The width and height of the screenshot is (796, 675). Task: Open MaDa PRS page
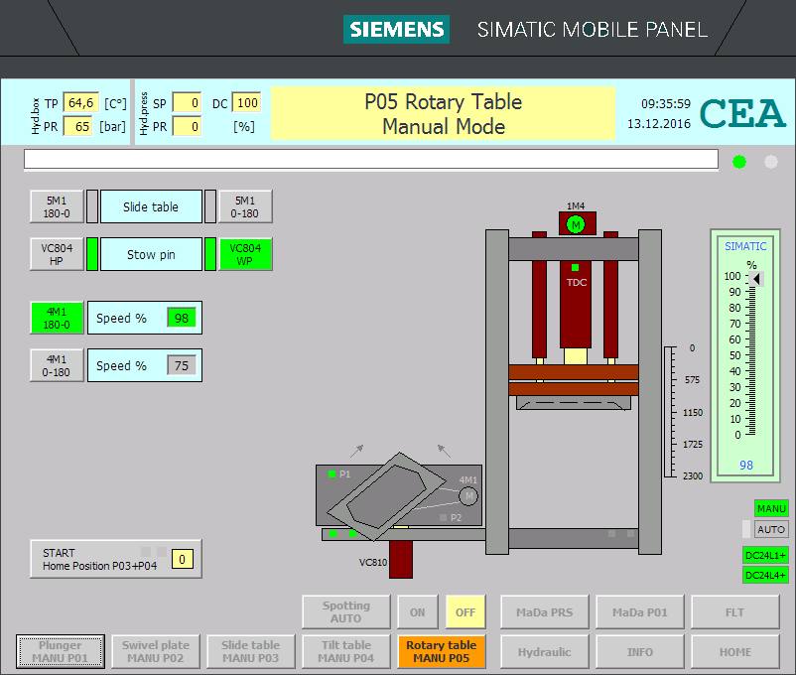(545, 612)
